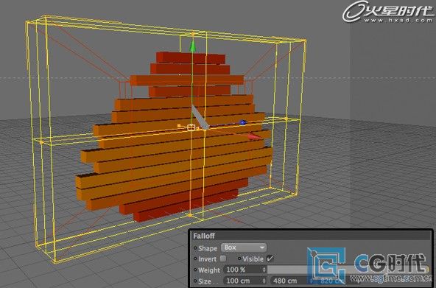Viewport: 436px width, 288px height.
Task: Click the keyframe dot beside Invert
Action: (x=195, y=259)
